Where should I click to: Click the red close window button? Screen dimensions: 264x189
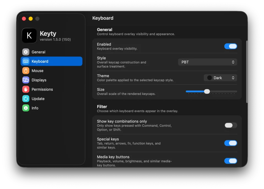[24, 19]
